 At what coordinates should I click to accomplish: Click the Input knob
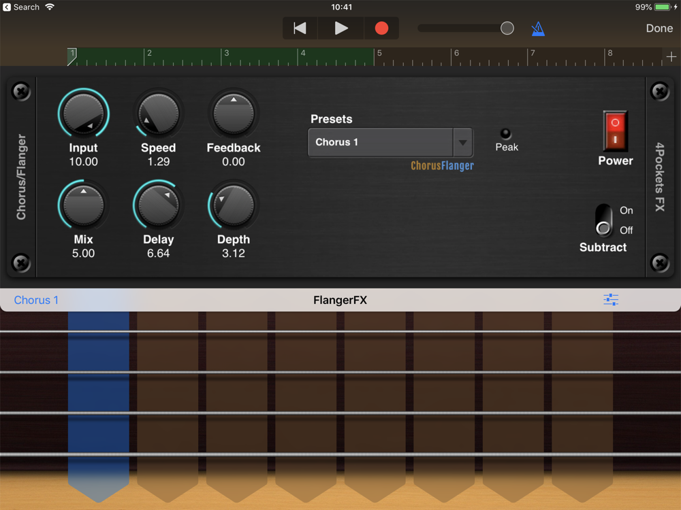coord(83,114)
